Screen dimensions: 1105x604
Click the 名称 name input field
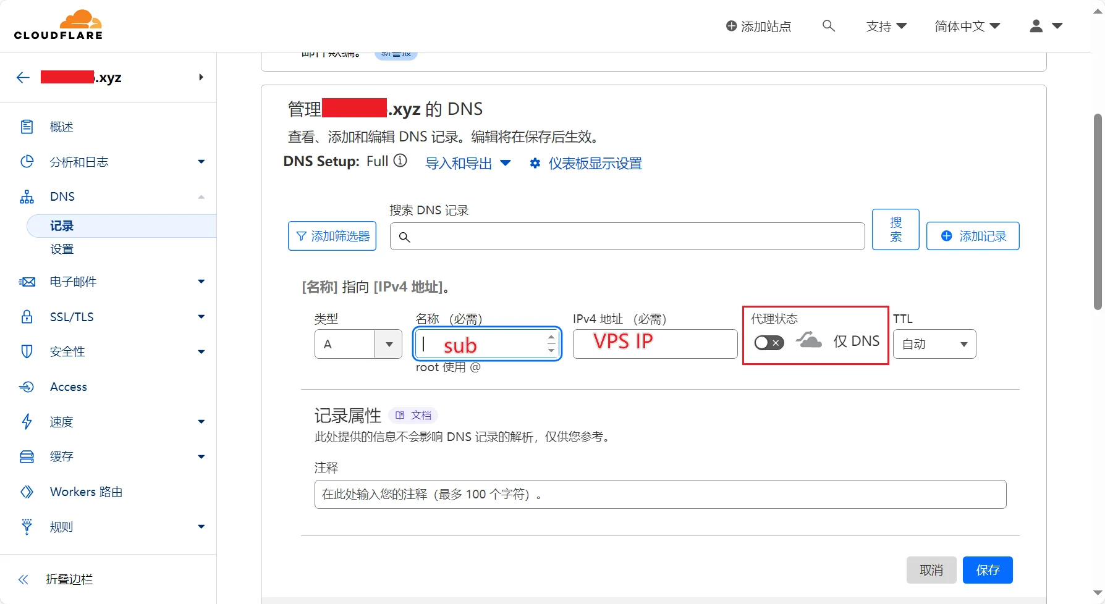pyautogui.click(x=487, y=344)
